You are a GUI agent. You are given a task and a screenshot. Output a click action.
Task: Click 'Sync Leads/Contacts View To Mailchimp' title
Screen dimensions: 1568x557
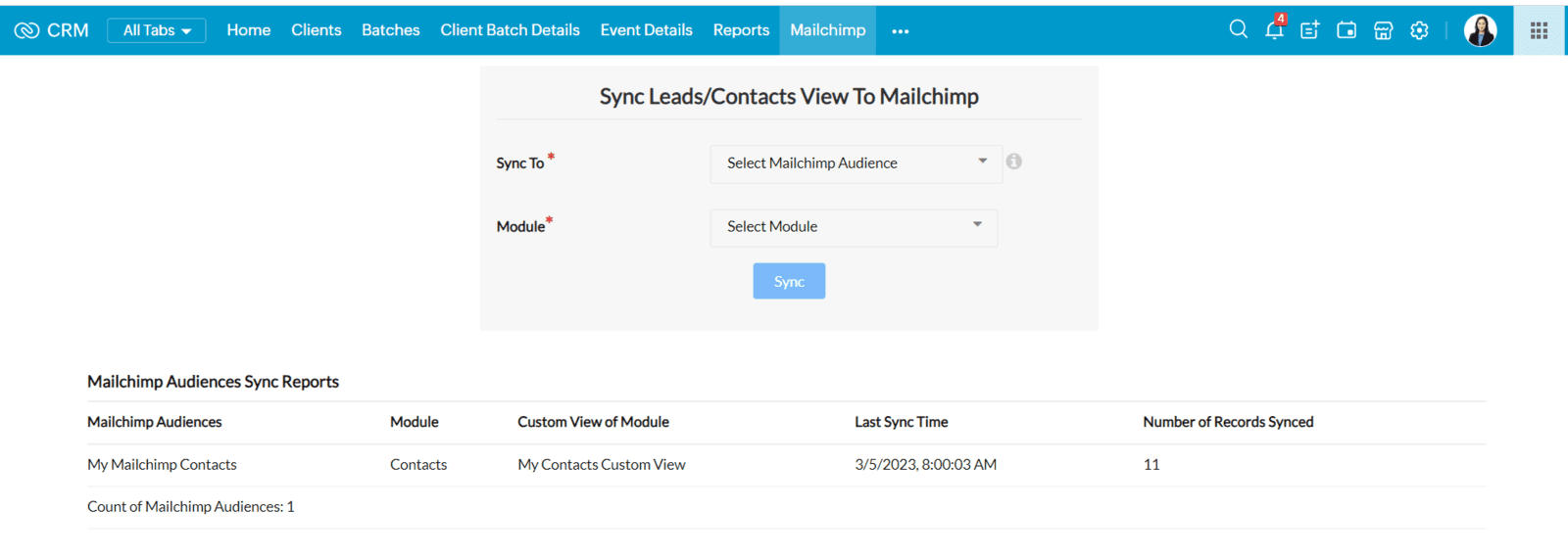point(789,97)
